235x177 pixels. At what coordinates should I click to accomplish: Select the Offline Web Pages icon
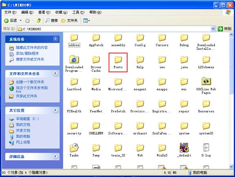pyautogui.click(x=206, y=81)
